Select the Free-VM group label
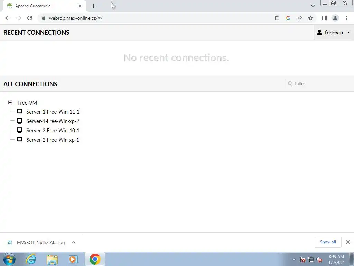 click(x=27, y=103)
